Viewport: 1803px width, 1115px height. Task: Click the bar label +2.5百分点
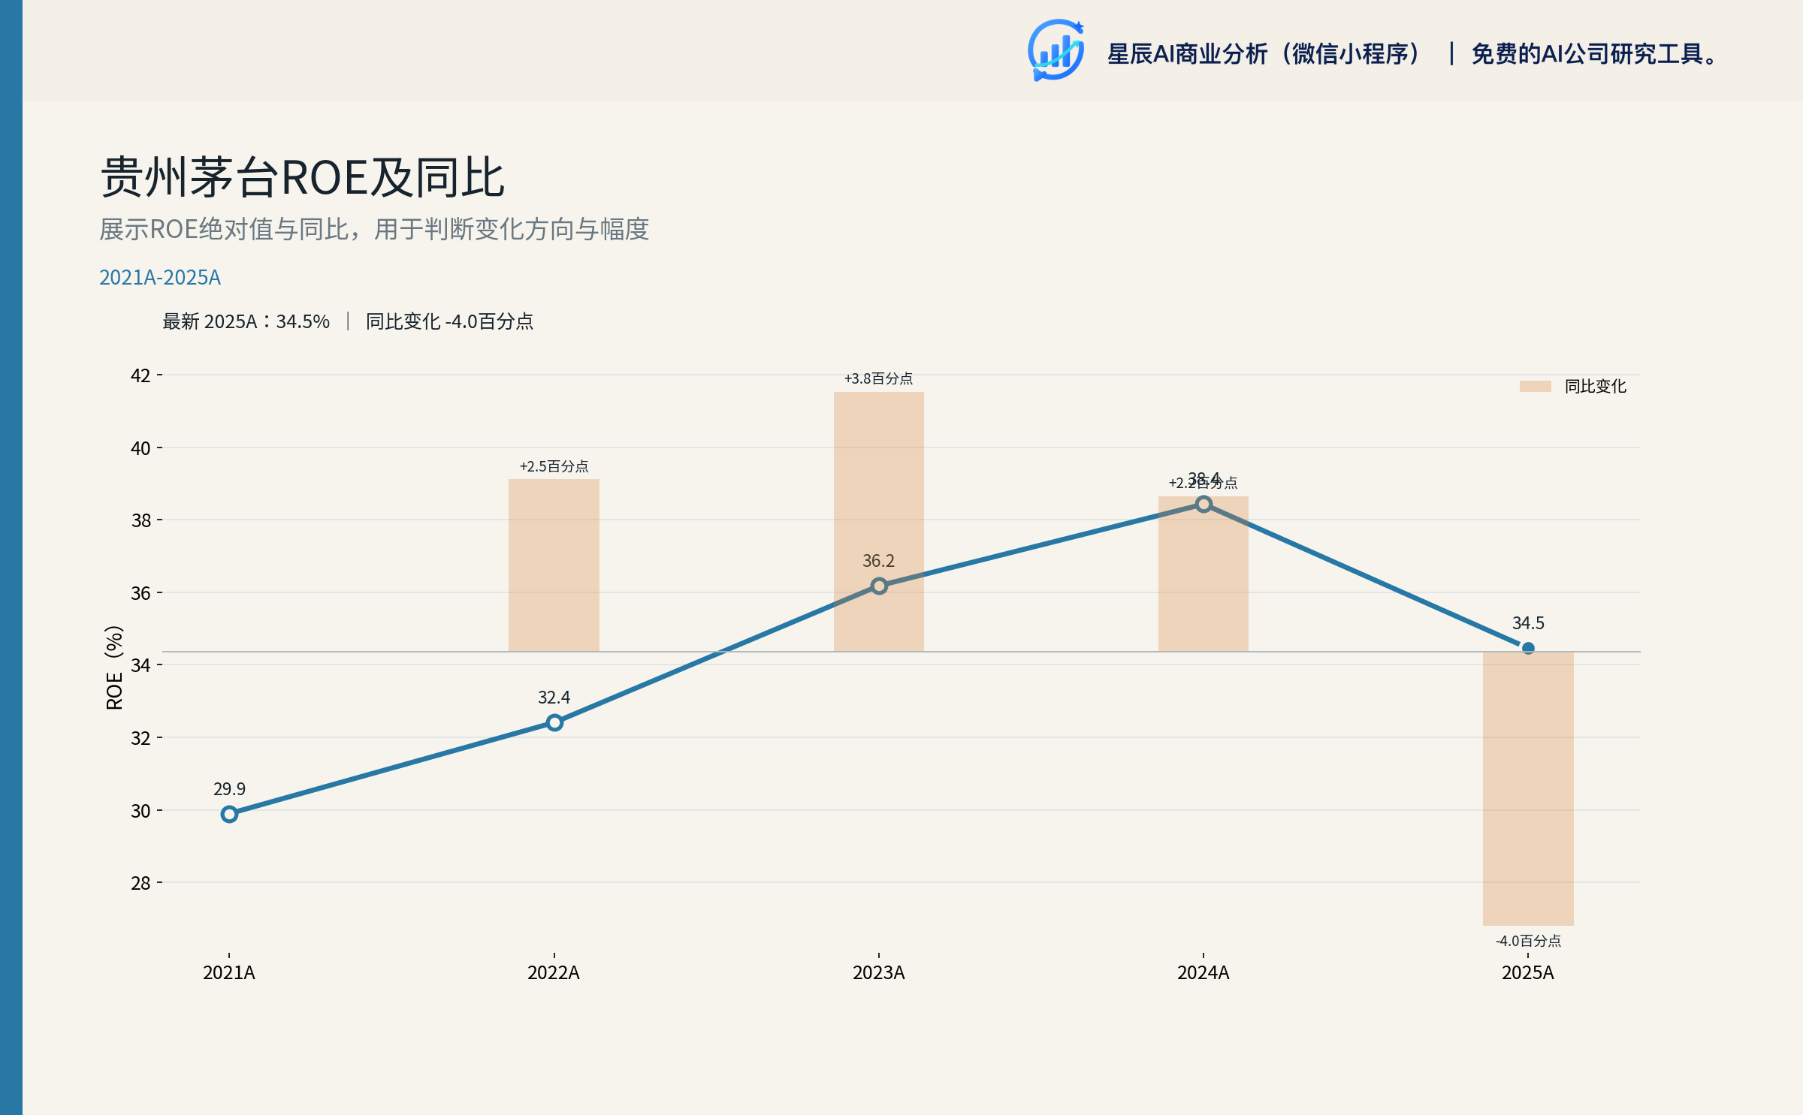tap(554, 466)
